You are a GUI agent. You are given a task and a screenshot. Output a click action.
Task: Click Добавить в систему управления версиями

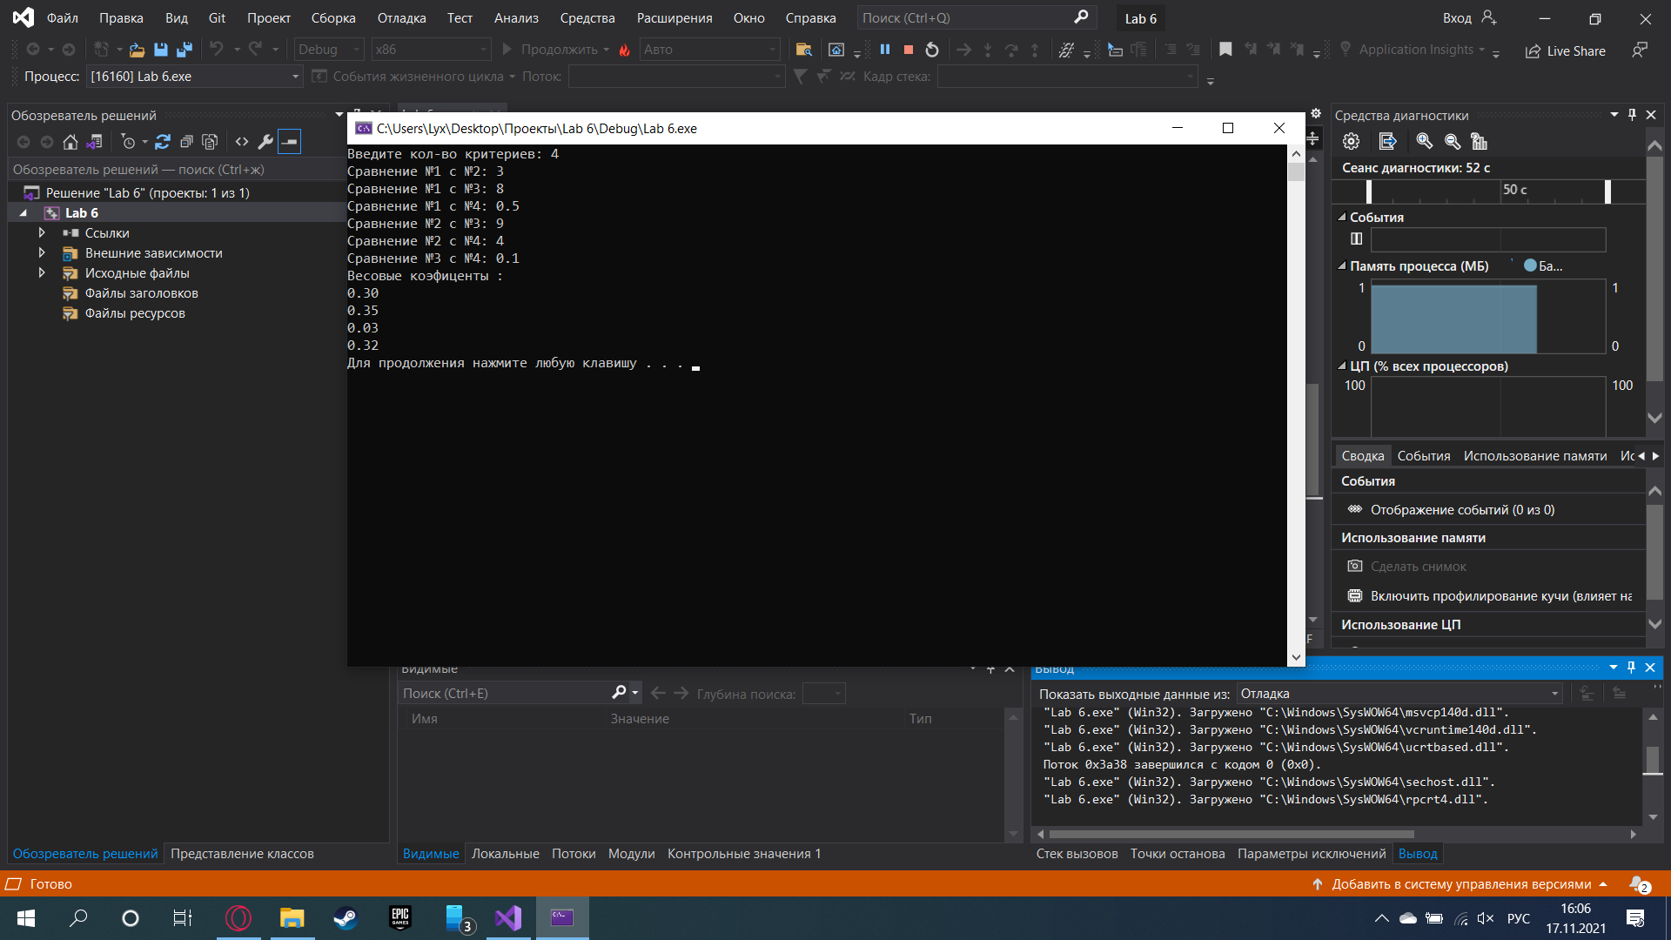[x=1461, y=884]
